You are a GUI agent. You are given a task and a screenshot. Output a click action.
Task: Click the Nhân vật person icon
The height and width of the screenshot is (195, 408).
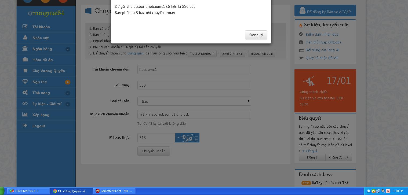[25, 38]
